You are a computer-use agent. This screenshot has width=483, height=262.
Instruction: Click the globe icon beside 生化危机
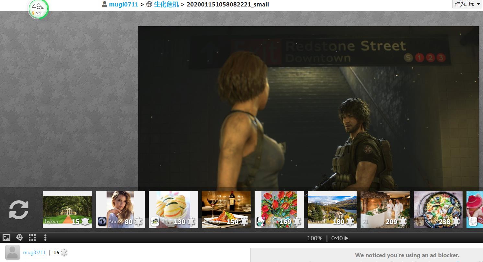click(149, 5)
